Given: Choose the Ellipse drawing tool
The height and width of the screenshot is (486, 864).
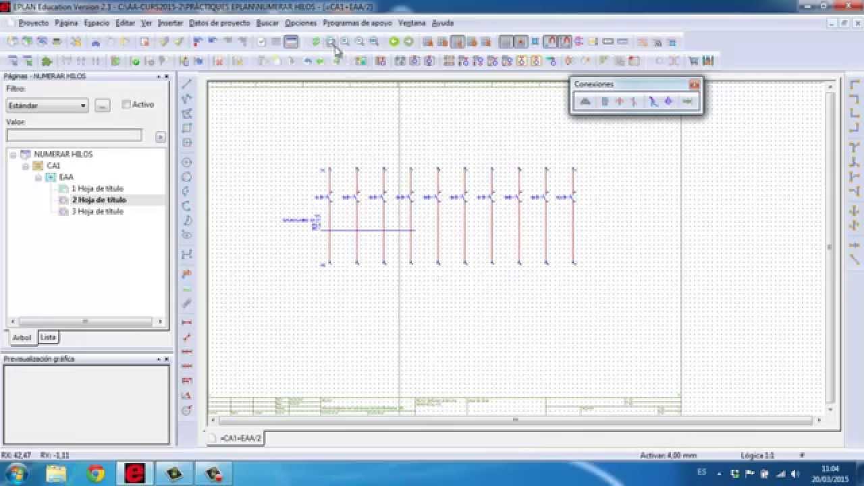Looking at the screenshot, I should 187,235.
